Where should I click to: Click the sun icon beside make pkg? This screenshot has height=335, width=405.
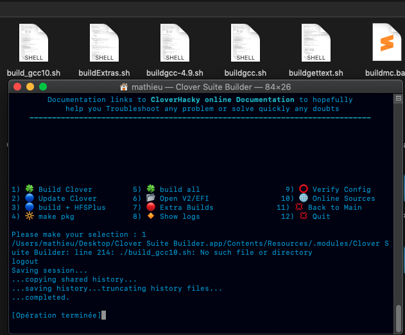point(30,216)
